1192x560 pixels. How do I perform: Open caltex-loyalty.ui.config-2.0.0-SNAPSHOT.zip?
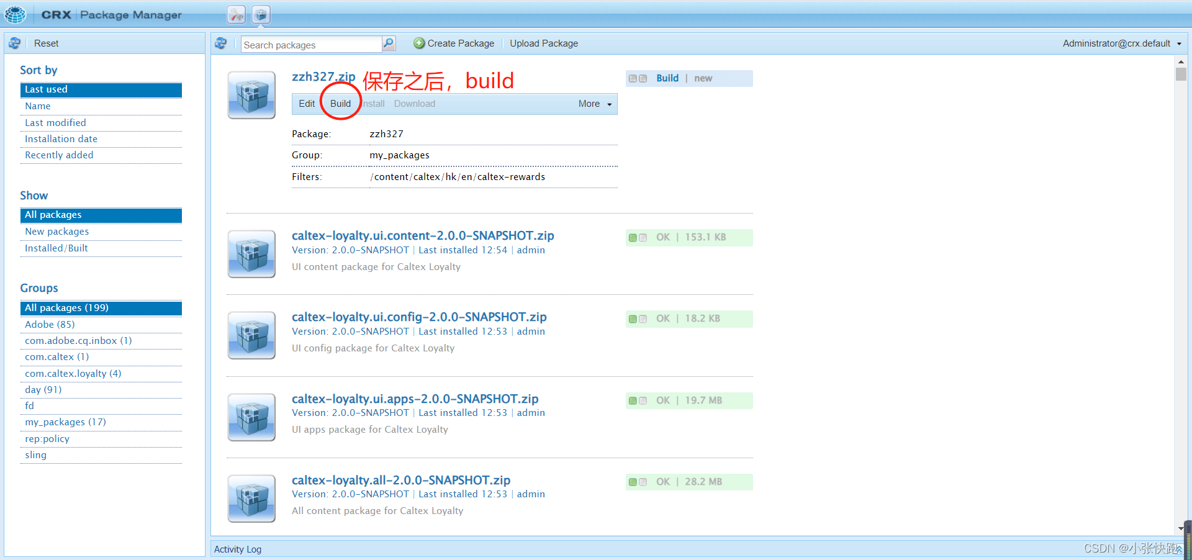(x=419, y=317)
